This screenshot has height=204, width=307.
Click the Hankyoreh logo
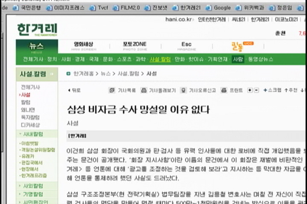(x=37, y=29)
